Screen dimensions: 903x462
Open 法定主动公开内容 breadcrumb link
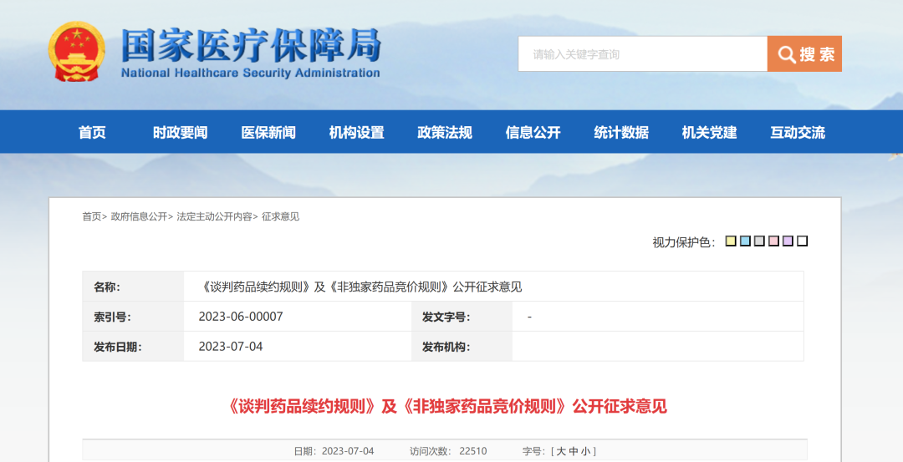click(214, 216)
